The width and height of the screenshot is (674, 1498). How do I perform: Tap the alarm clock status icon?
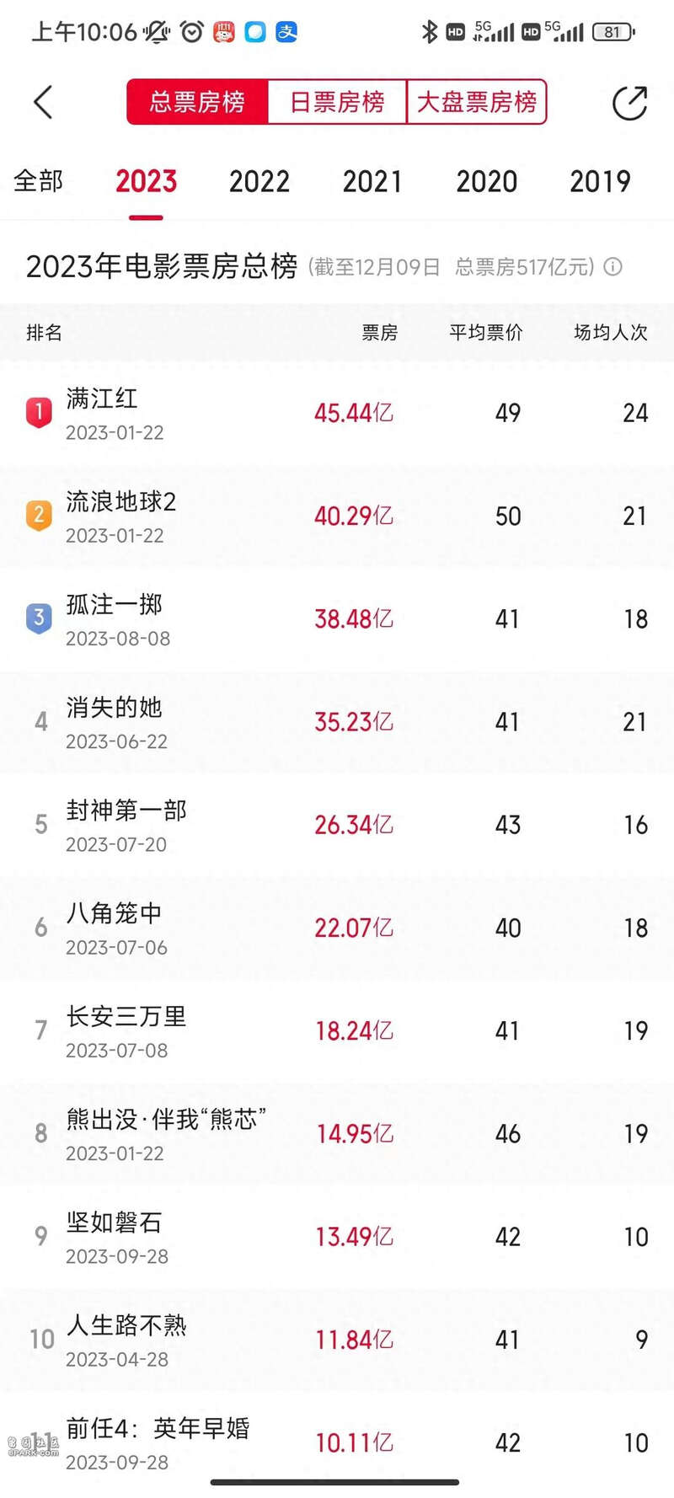(192, 32)
